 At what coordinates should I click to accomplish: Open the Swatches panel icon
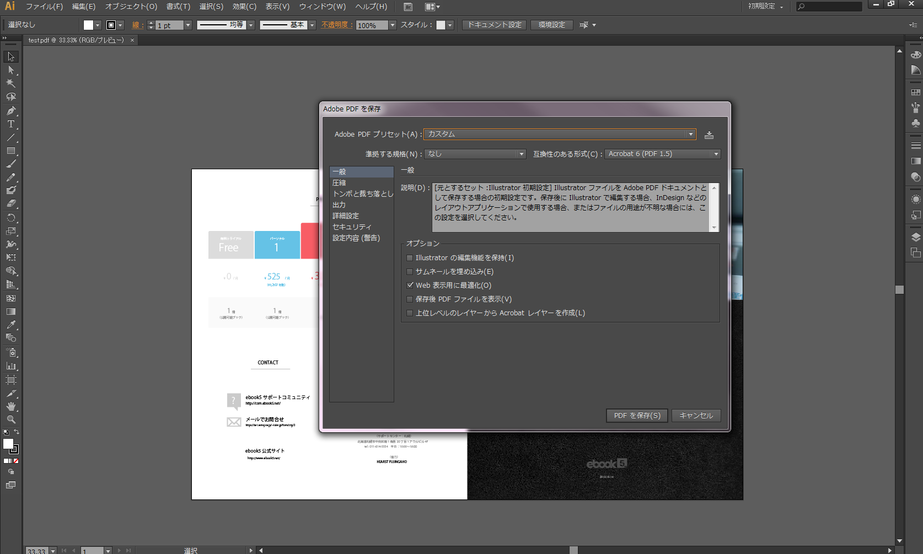916,93
